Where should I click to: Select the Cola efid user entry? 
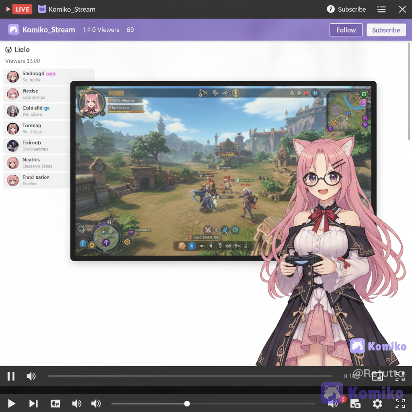(x=37, y=111)
